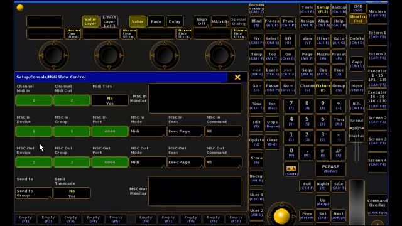The height and width of the screenshot is (226, 402).
Task: Open Send to Group dropdown
Action: (x=34, y=193)
